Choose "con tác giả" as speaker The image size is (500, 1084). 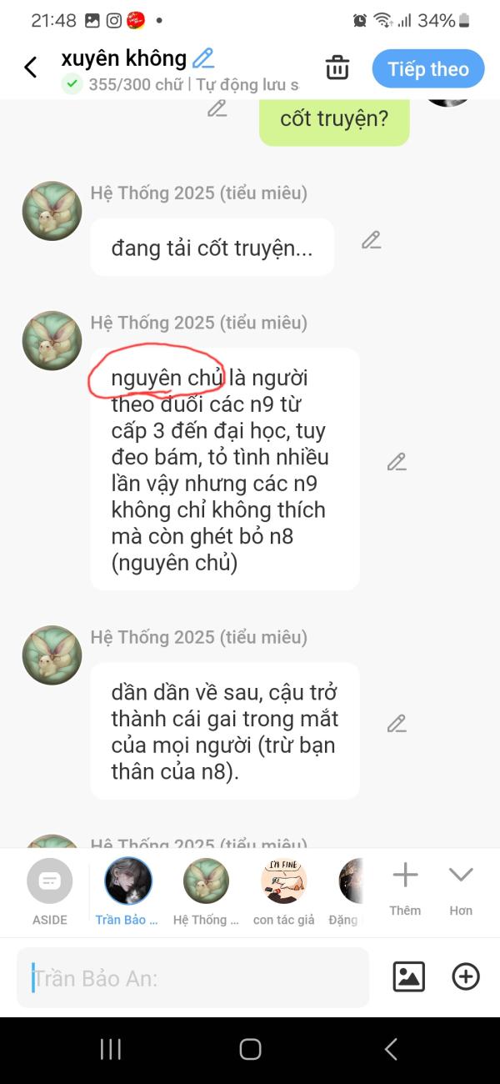[283, 892]
